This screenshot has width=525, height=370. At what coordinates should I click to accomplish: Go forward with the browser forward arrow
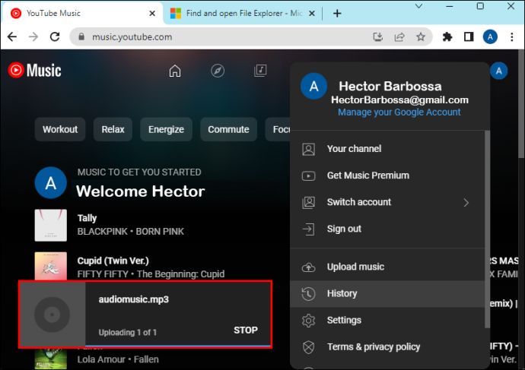click(x=33, y=36)
